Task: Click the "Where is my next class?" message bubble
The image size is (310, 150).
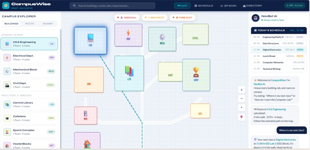Action: point(292,130)
